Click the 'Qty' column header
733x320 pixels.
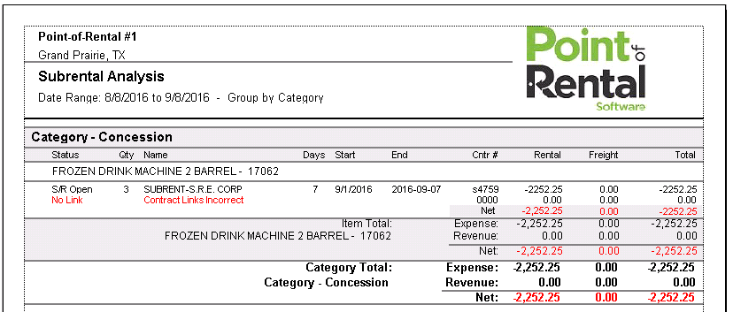[x=127, y=155]
